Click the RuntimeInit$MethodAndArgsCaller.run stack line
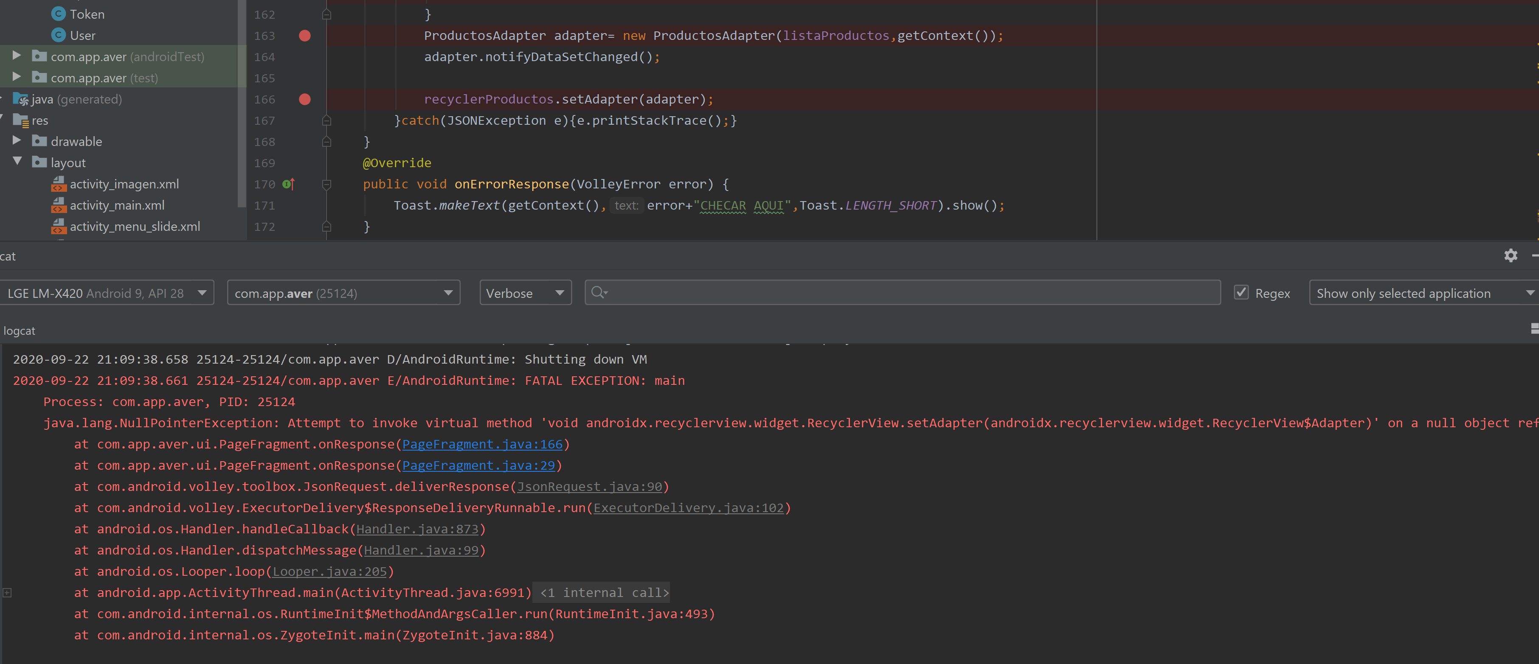This screenshot has height=664, width=1539. click(x=394, y=614)
